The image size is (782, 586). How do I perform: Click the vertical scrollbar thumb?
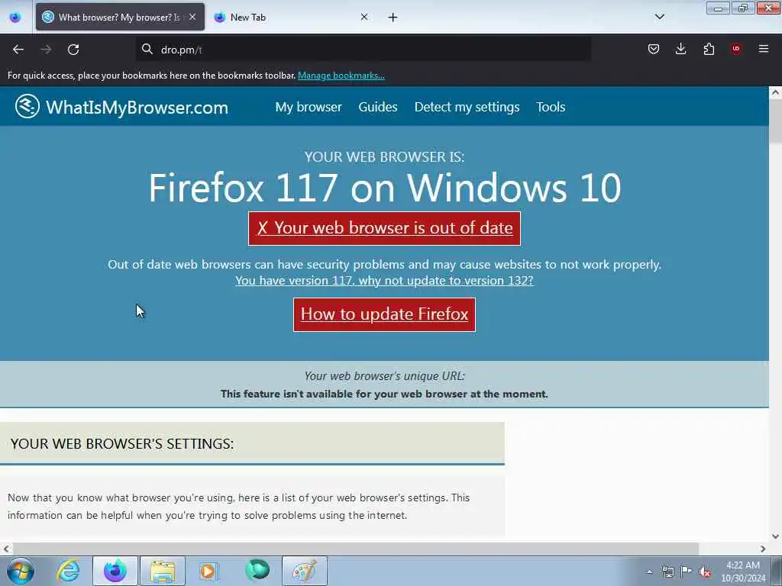click(x=775, y=122)
